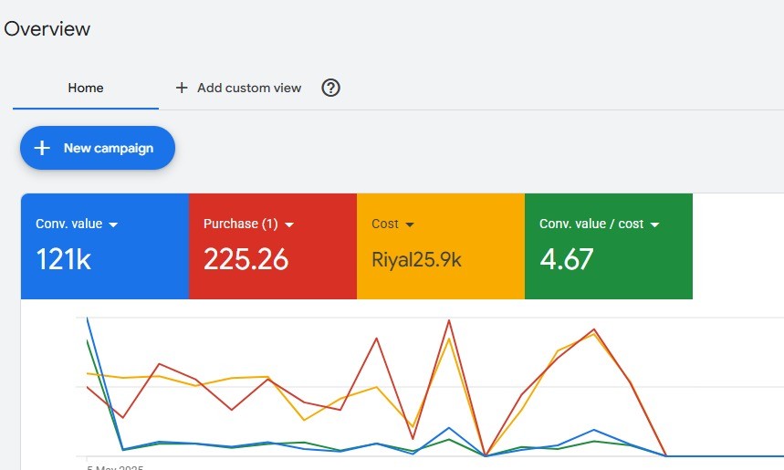
Task: Click the Riyal25.9k figure in yellow card
Action: [x=416, y=260]
